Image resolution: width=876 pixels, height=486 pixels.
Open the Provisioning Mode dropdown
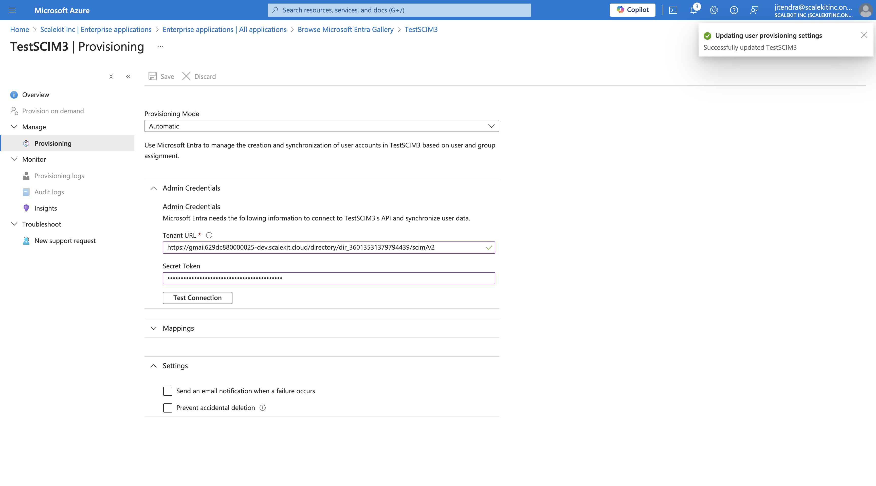pyautogui.click(x=322, y=126)
